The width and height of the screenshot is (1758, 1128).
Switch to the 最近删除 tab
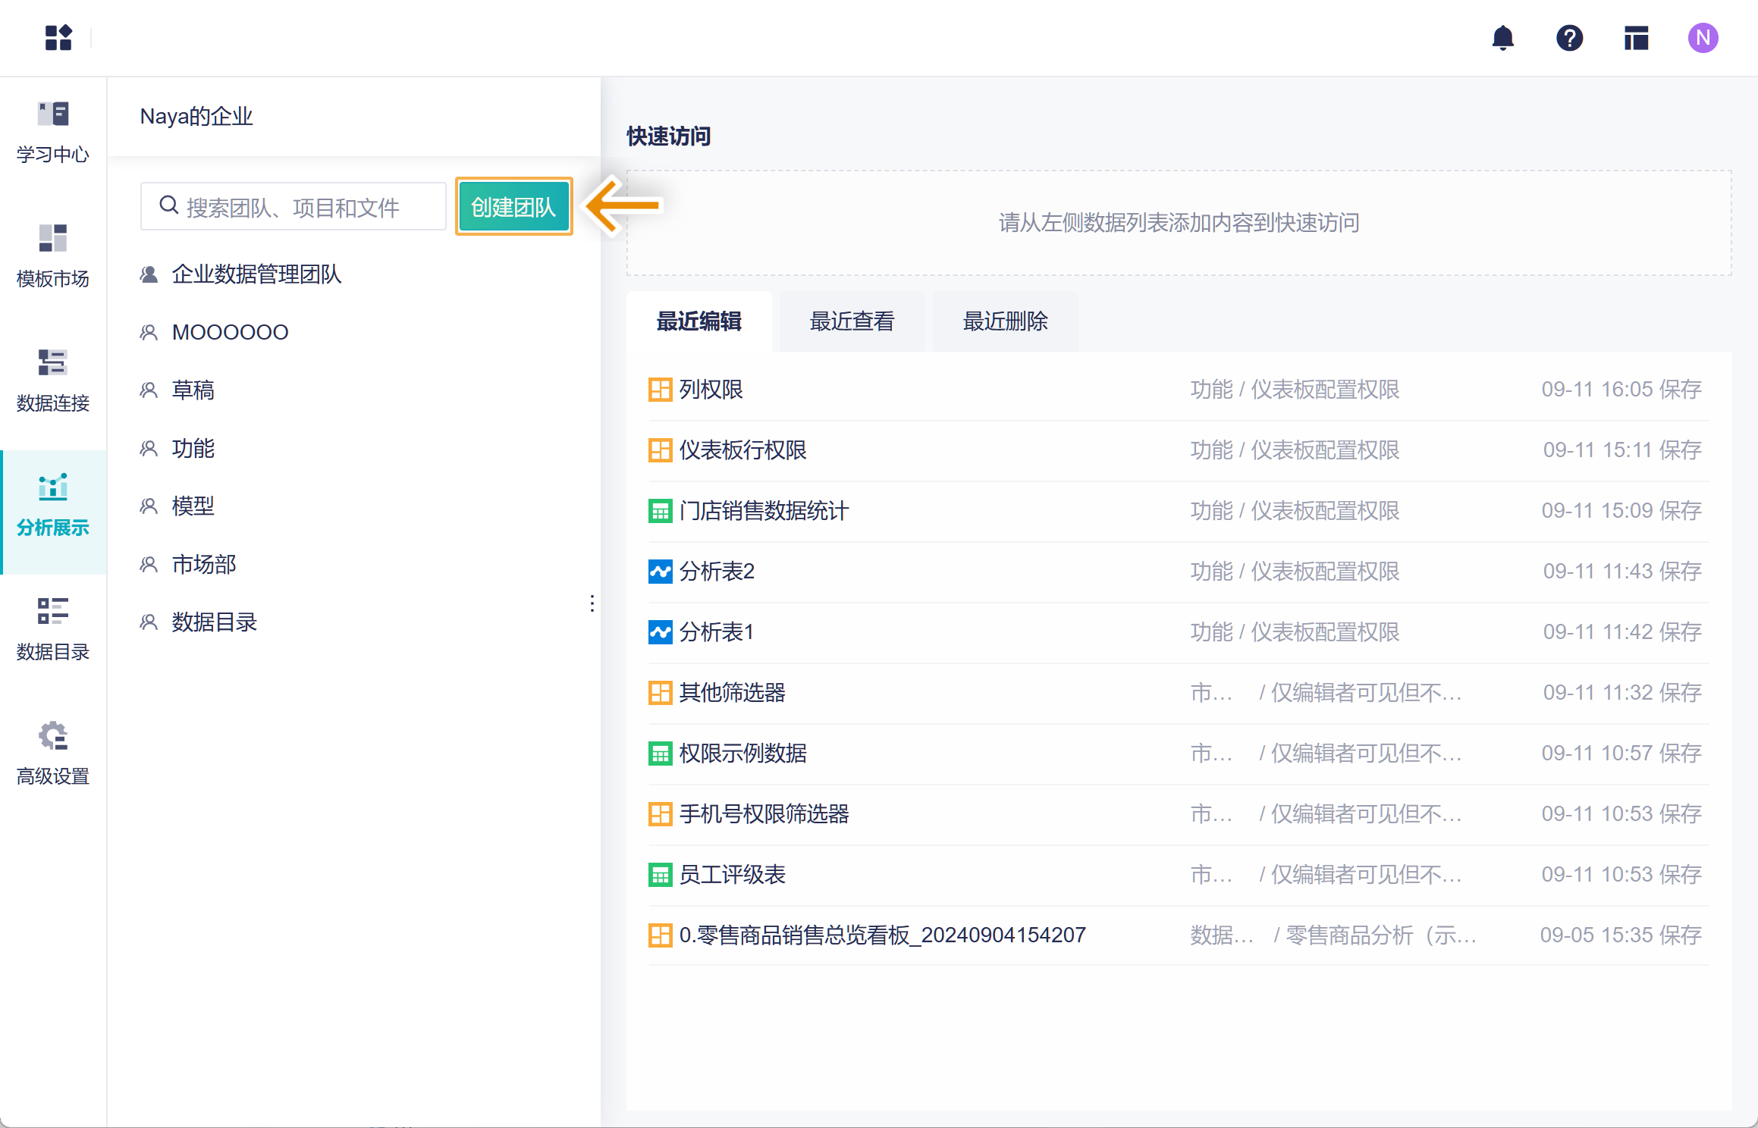click(x=1005, y=321)
